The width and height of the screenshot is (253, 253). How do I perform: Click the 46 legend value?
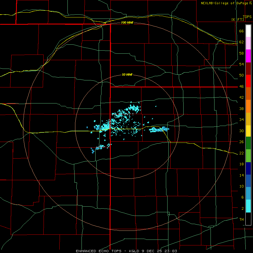241,86
